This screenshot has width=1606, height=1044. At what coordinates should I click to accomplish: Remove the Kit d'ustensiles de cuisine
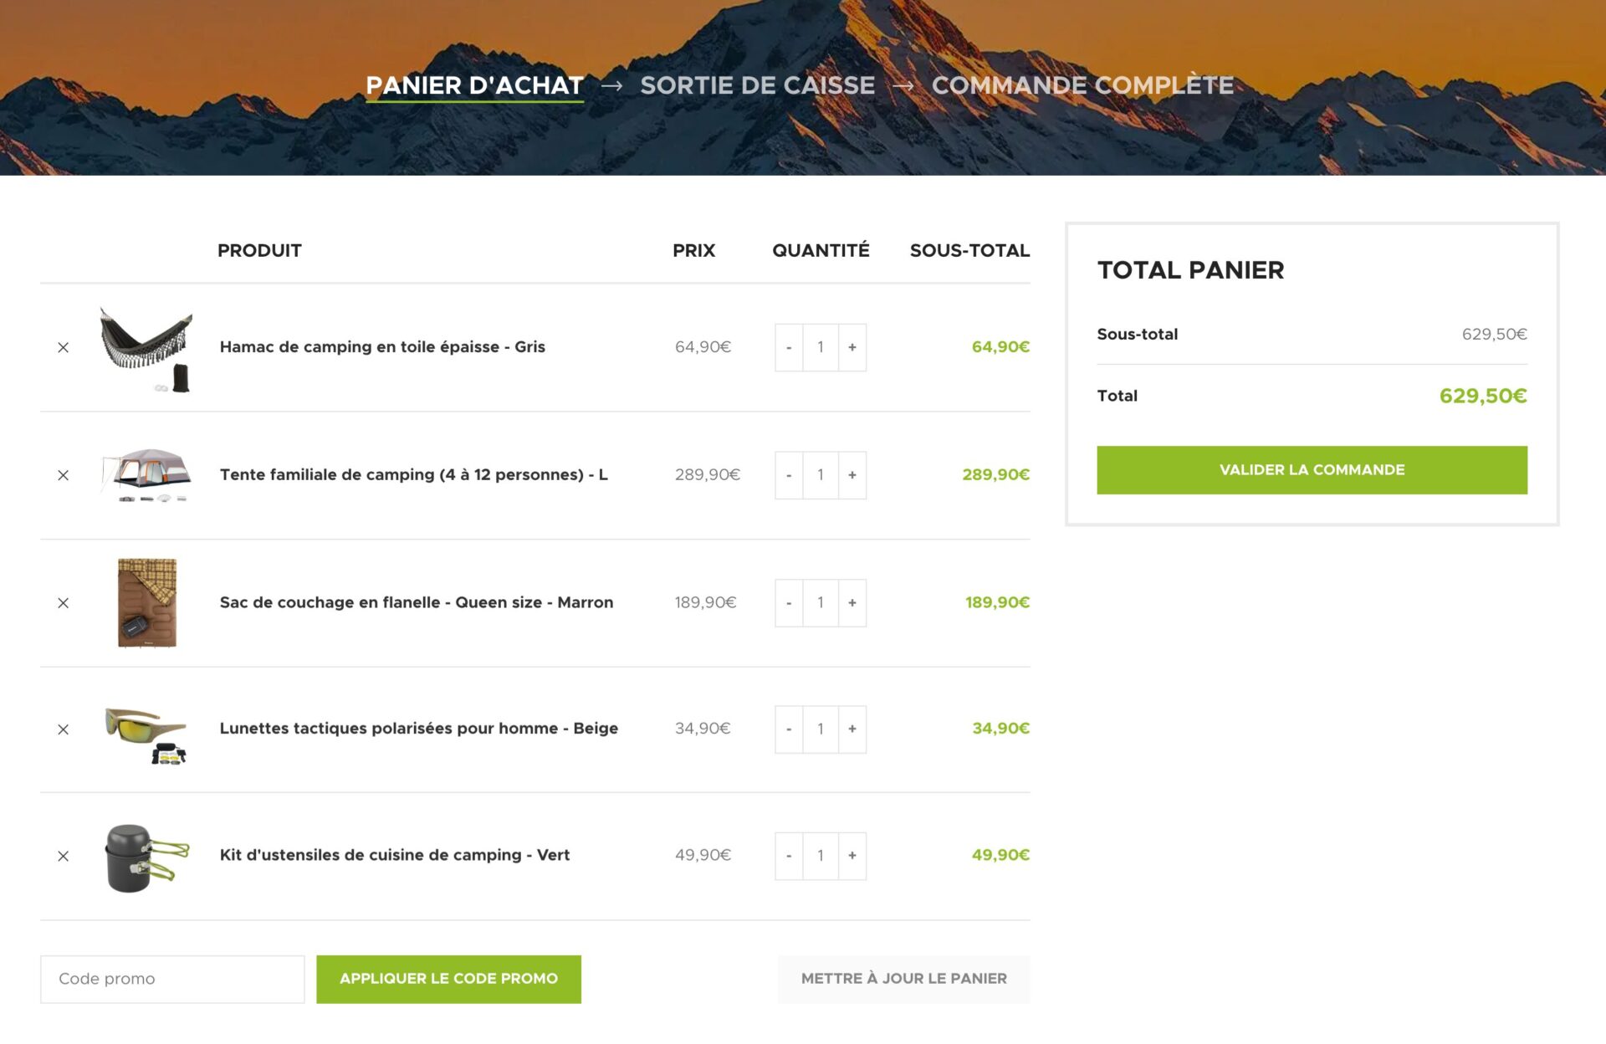pos(63,856)
